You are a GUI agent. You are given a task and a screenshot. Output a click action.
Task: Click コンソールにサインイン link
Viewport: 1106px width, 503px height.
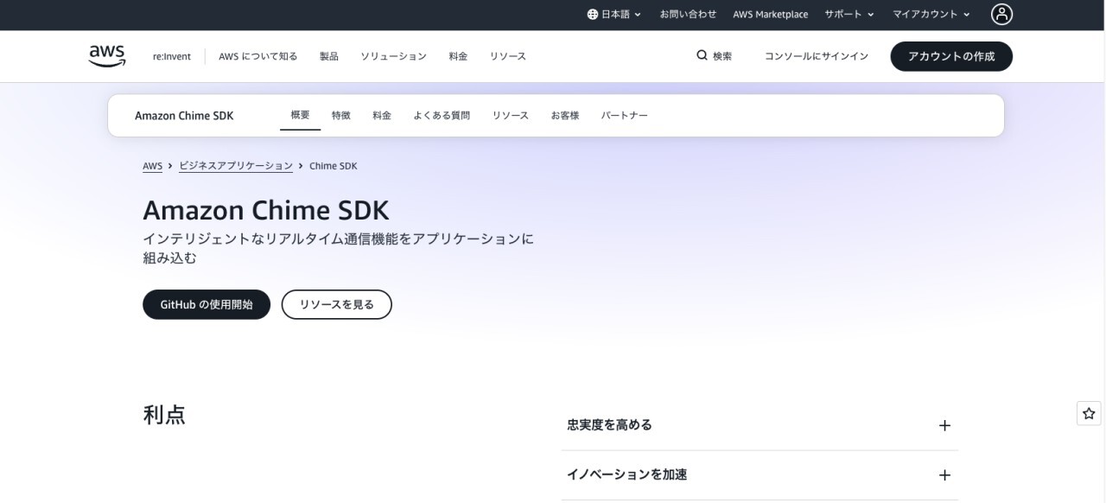(817, 56)
